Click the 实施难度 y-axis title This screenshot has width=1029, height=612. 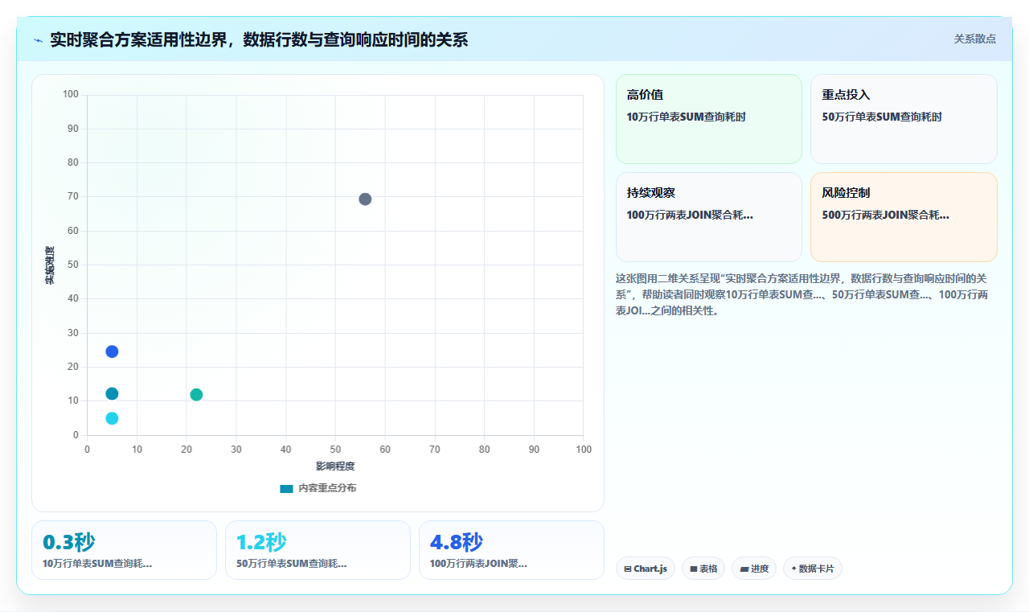50,265
